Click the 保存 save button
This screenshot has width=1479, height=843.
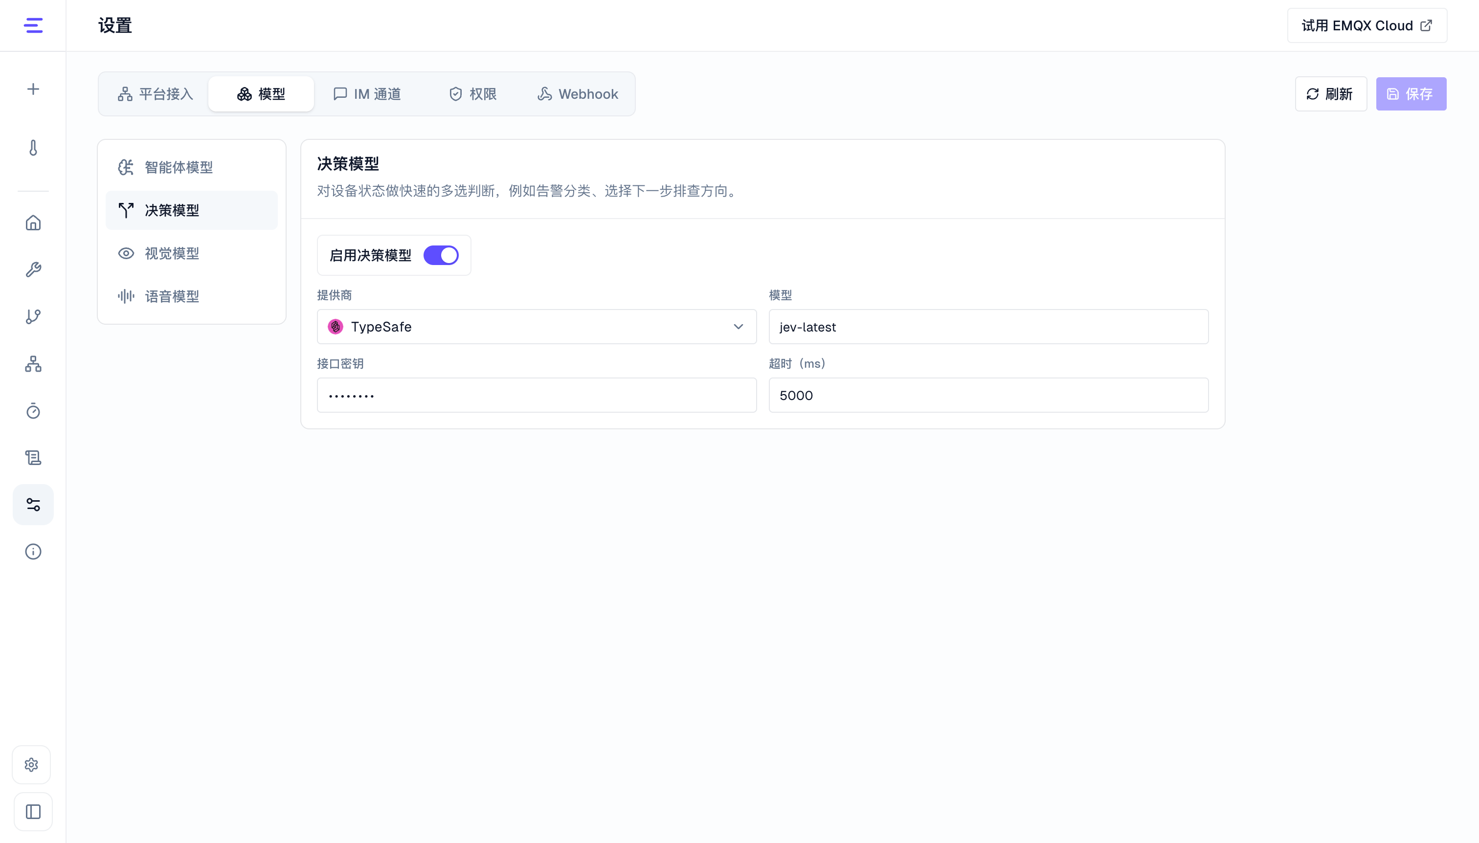point(1411,94)
